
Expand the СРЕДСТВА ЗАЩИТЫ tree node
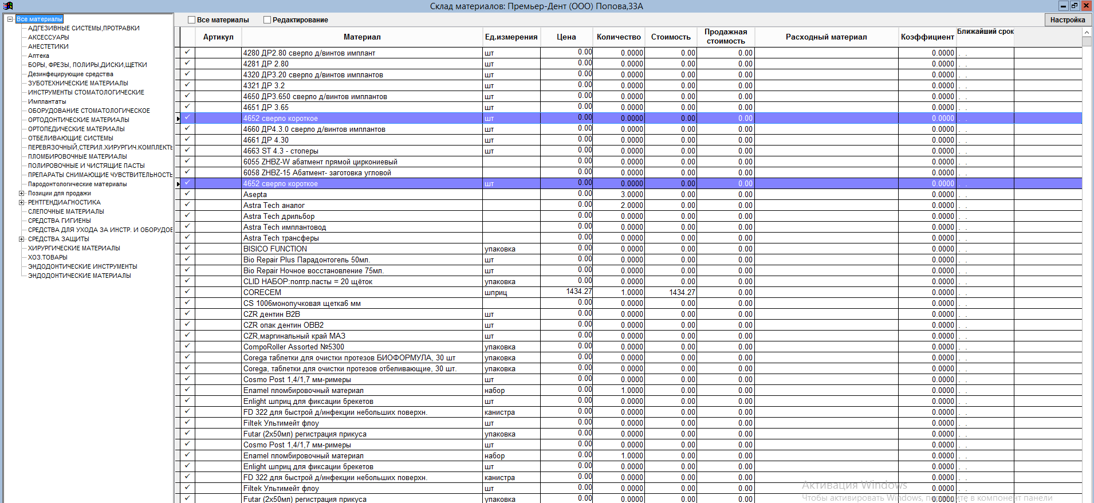coord(21,239)
